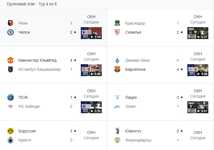Play the Dynamo Kyiv vs Barcelona 4:40 video
The image size is (214, 150).
pos(198,70)
